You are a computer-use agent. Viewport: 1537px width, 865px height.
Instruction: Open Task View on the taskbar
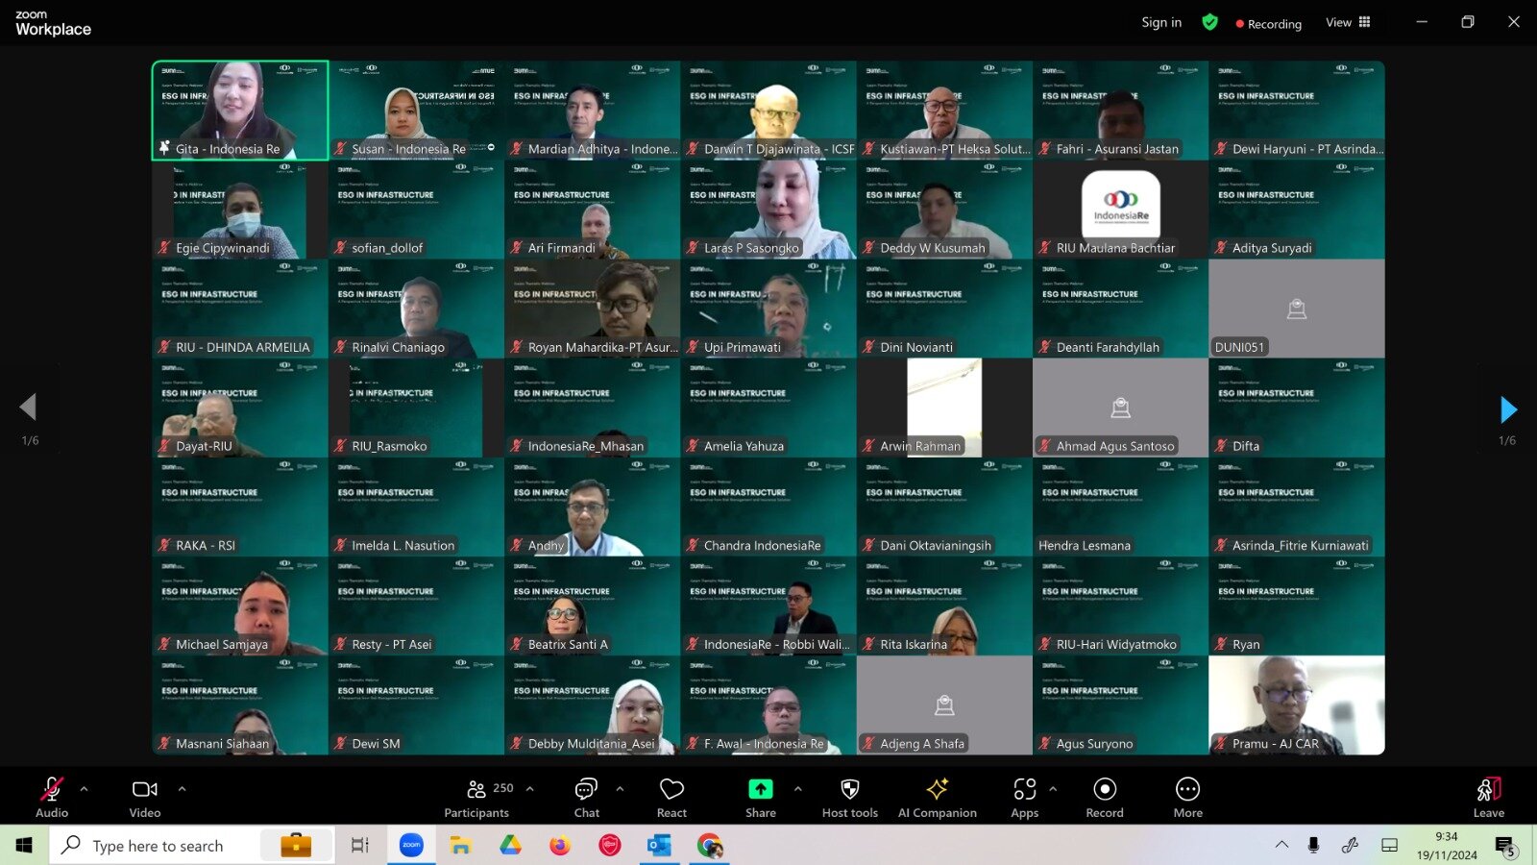[360, 845]
